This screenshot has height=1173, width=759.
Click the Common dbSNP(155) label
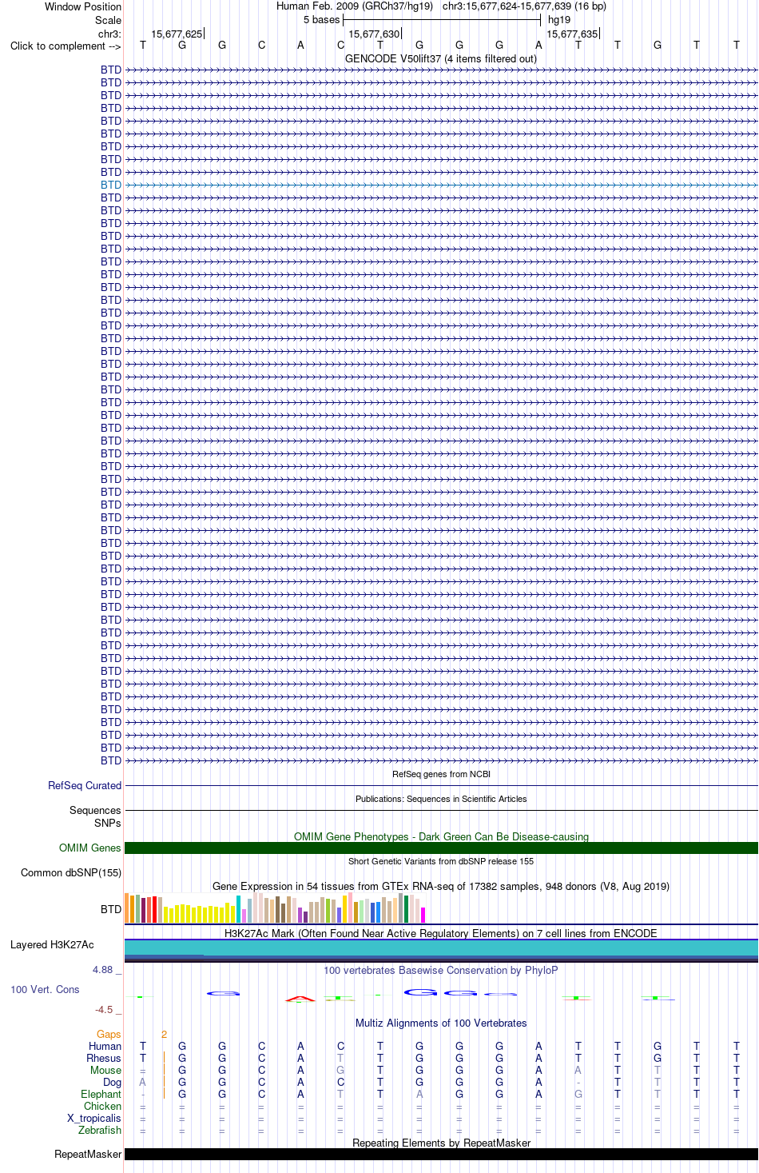click(71, 872)
